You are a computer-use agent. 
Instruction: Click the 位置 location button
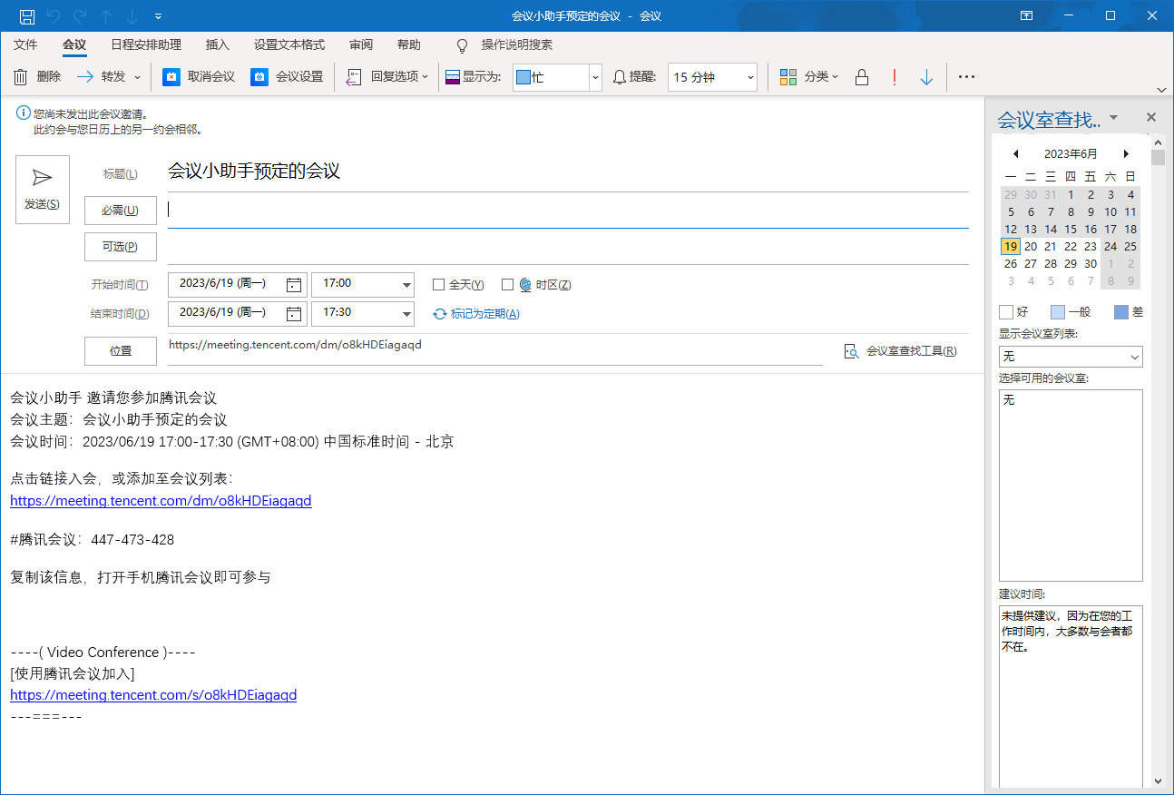(x=121, y=350)
